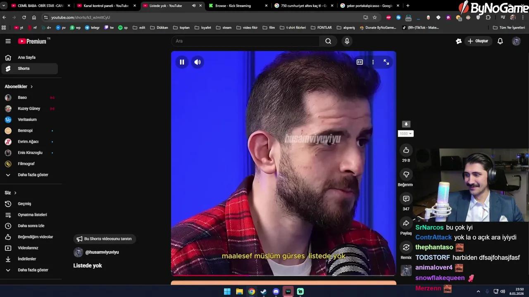Open Daha sonra izle list
The width and height of the screenshot is (529, 297).
click(30, 226)
